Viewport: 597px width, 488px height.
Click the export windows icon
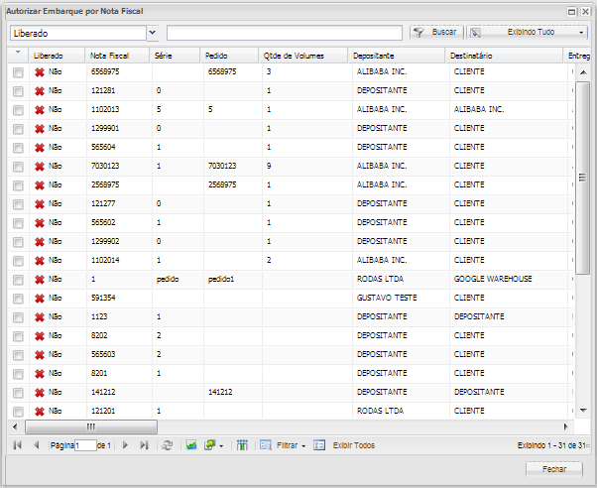point(210,445)
